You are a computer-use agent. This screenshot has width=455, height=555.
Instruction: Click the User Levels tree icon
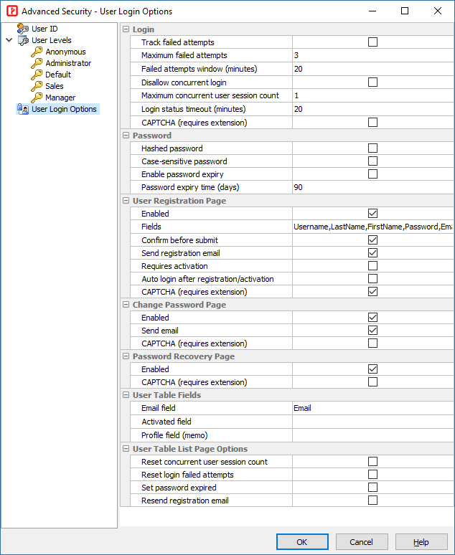click(23, 40)
